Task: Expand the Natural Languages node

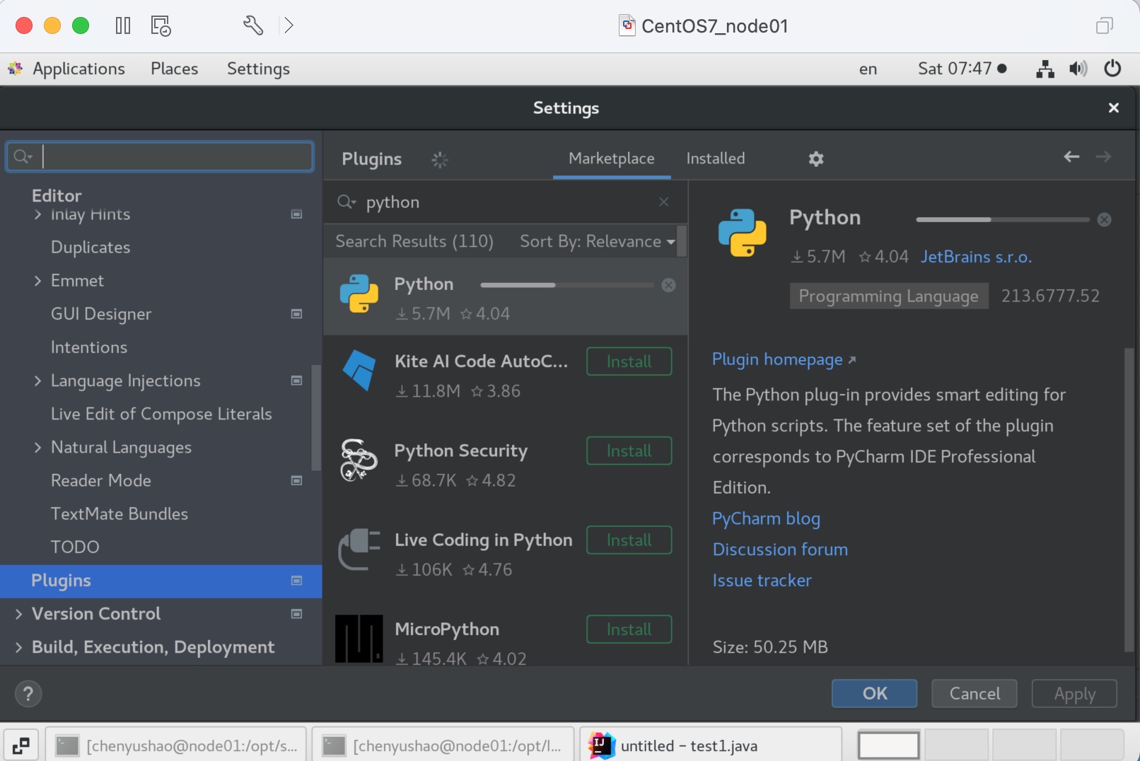Action: click(38, 448)
